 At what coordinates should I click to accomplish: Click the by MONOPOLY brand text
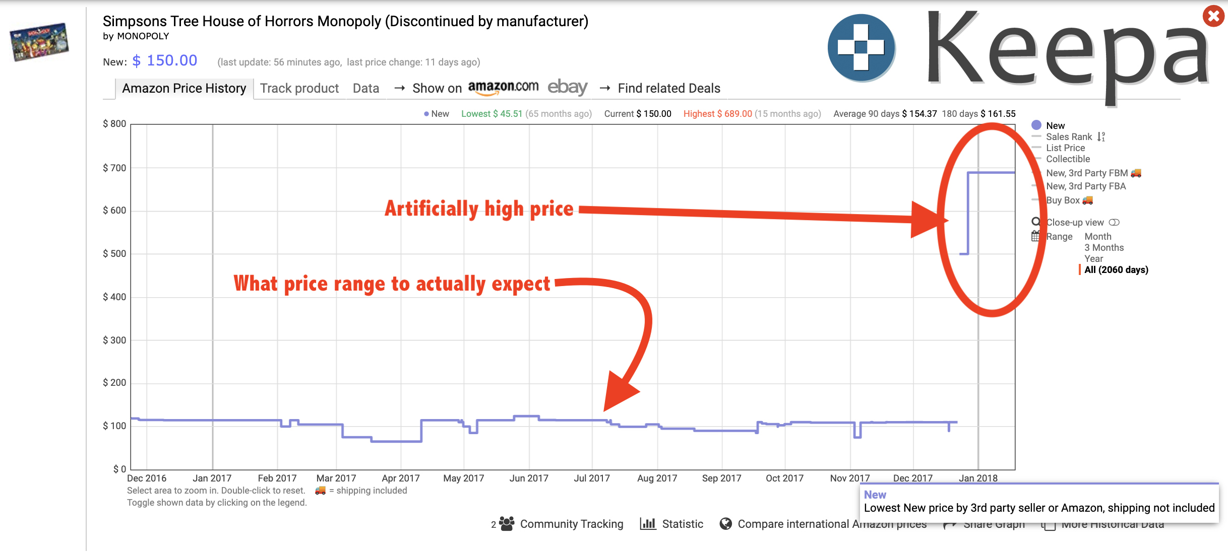[136, 36]
